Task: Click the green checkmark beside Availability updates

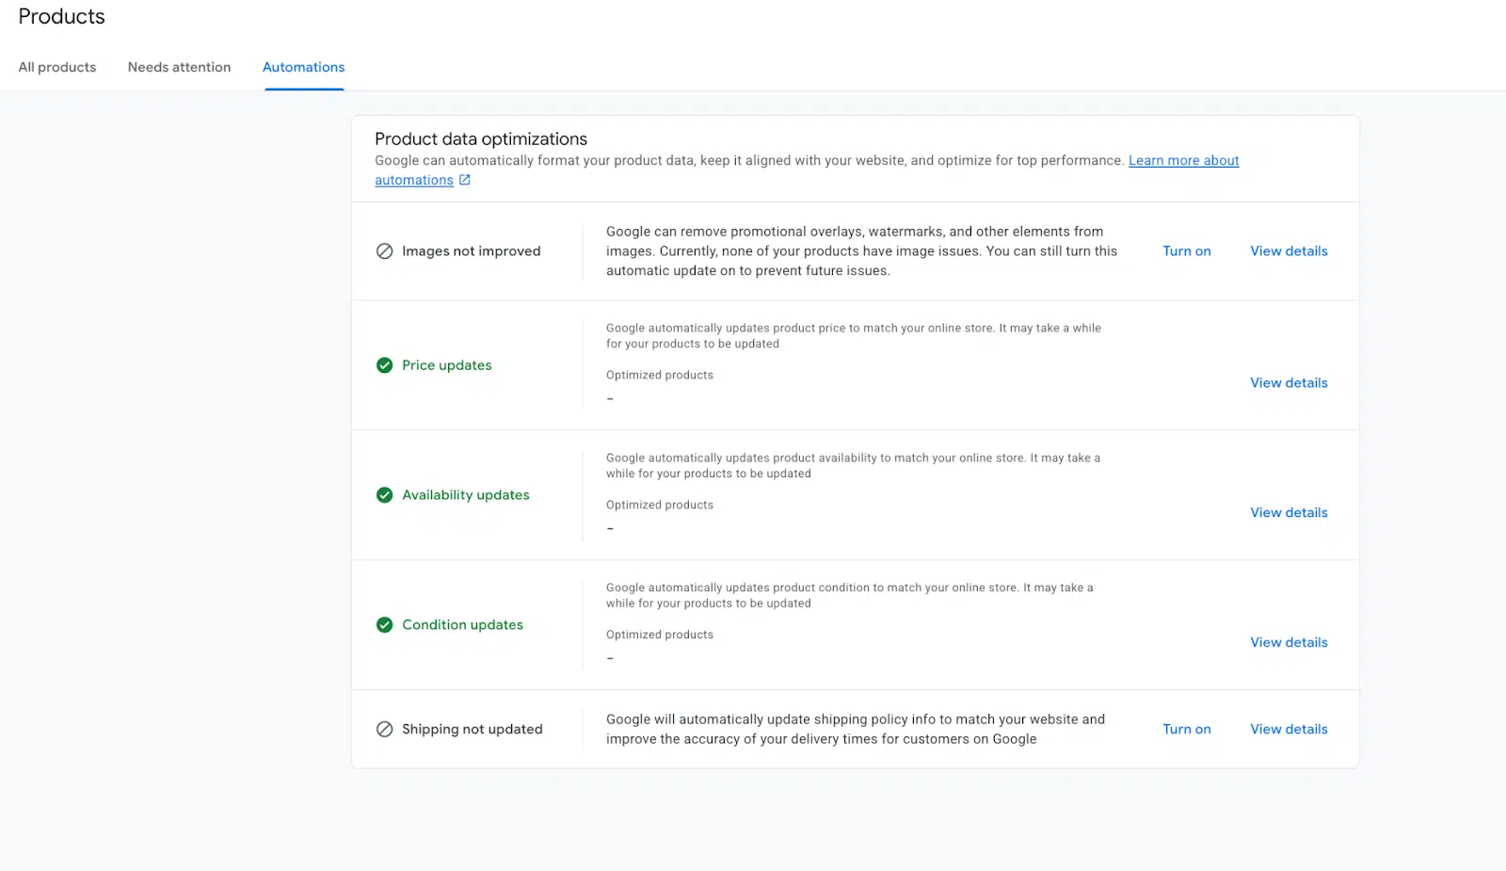Action: [x=384, y=495]
